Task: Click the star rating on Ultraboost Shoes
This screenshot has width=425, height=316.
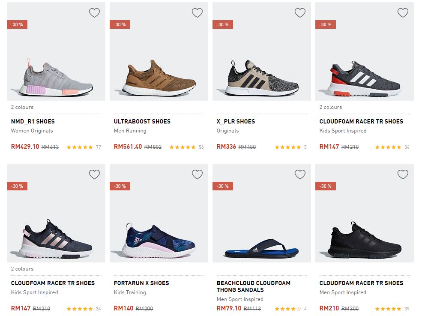Action: [183, 147]
